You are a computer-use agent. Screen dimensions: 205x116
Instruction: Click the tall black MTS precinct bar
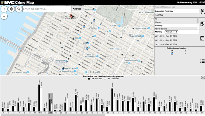click(x=39, y=98)
